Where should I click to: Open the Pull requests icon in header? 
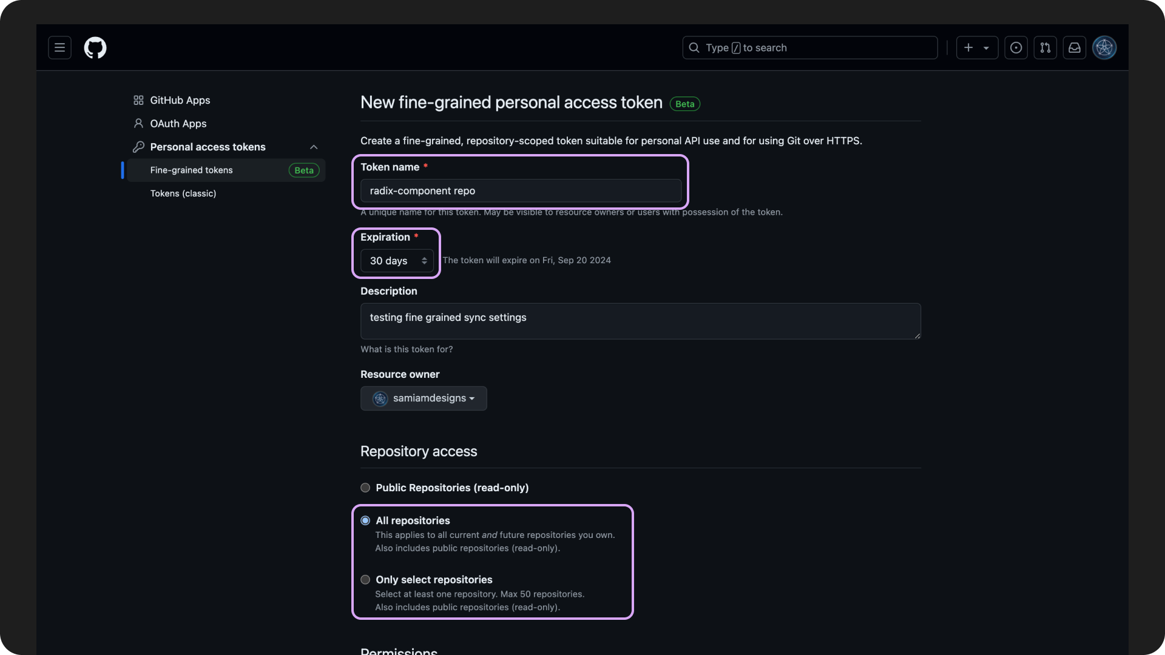point(1045,47)
